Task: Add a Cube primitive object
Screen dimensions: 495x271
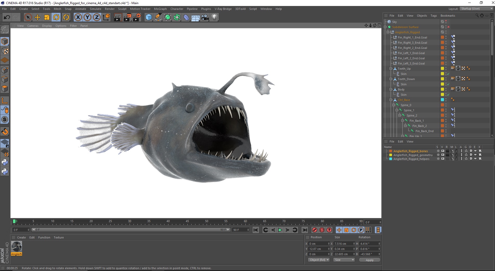Action: 149,17
